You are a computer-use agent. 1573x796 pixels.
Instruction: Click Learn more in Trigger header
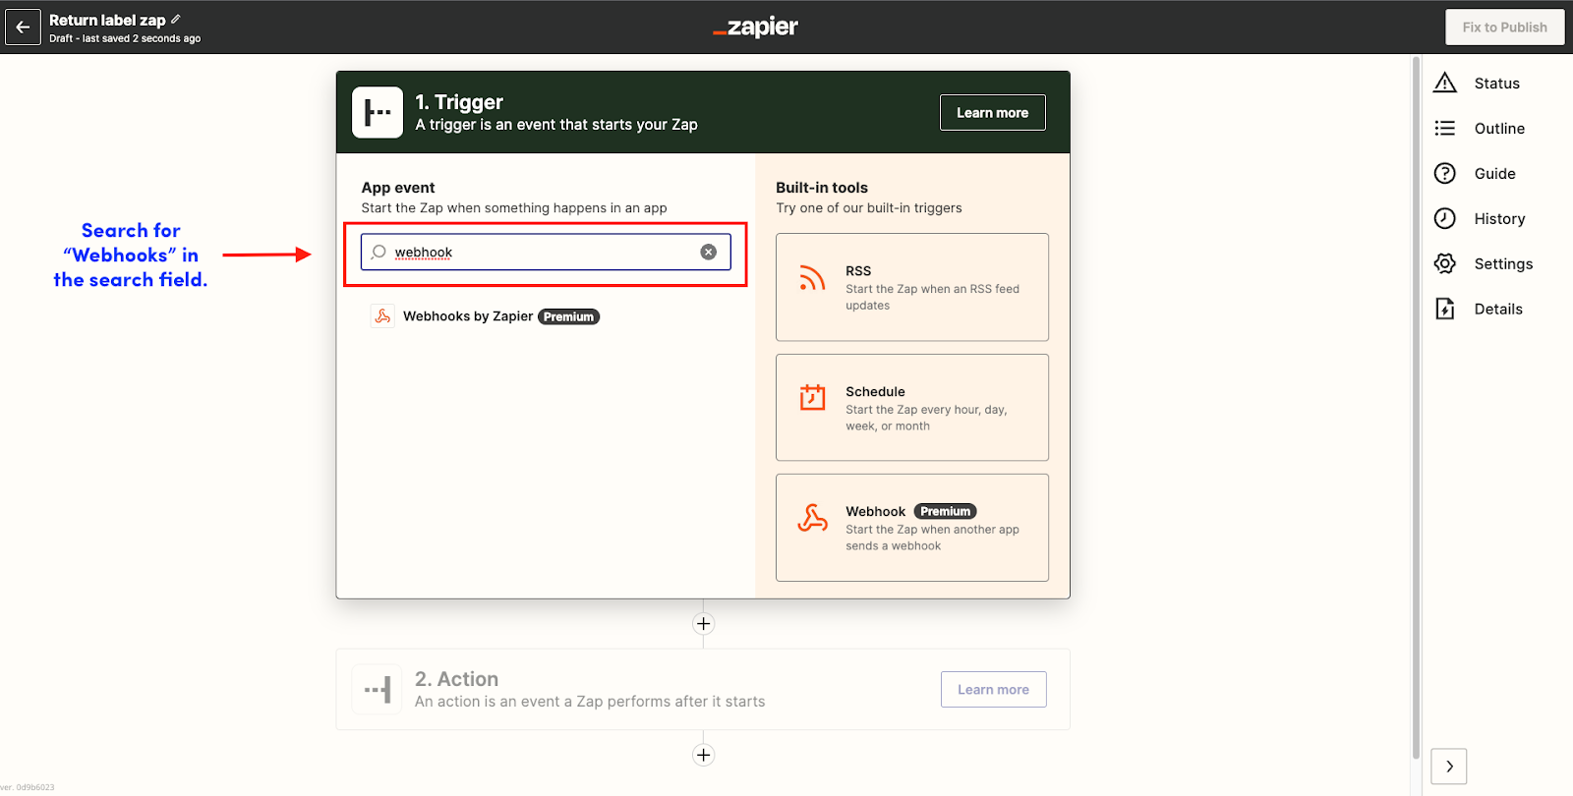point(992,113)
